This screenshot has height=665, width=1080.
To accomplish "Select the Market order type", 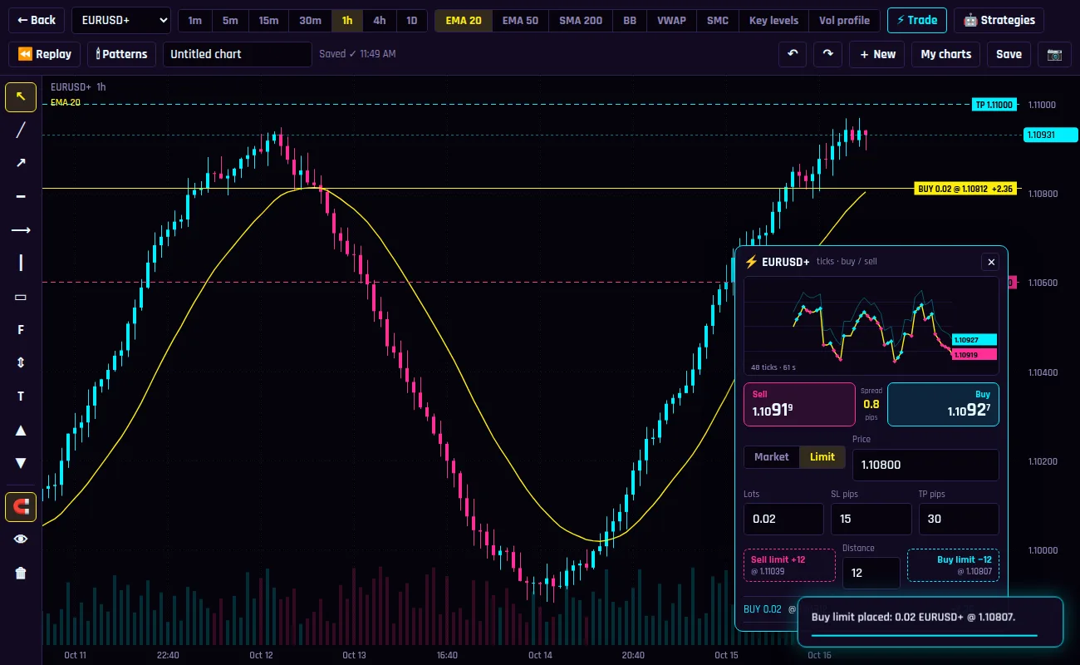I will pyautogui.click(x=772, y=457).
